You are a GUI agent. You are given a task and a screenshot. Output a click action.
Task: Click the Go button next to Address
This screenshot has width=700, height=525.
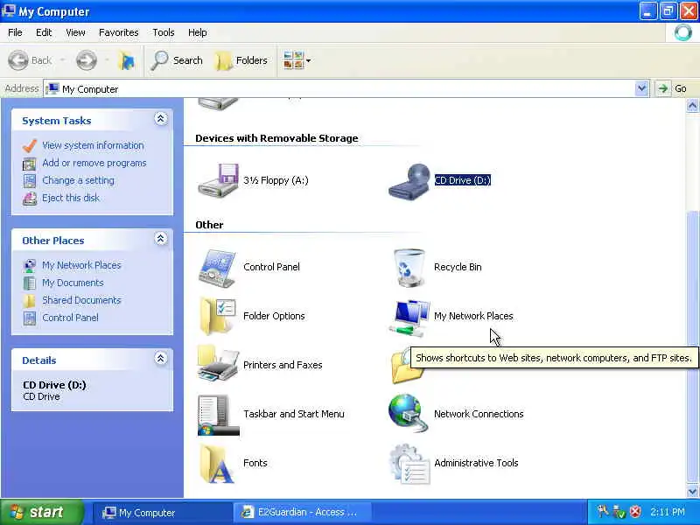coord(672,88)
